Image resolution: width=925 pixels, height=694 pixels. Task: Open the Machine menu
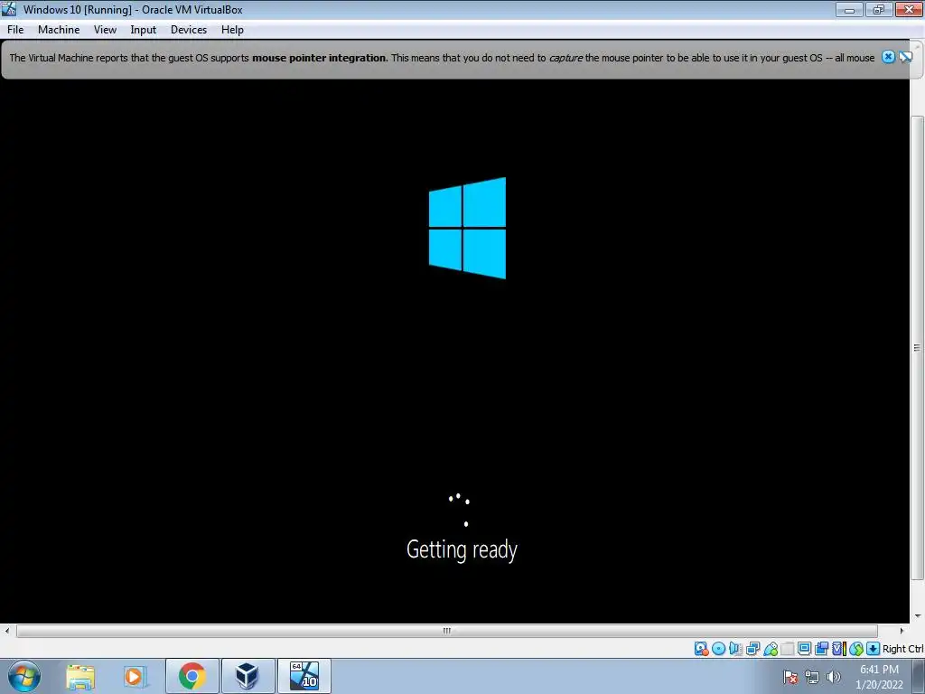point(59,30)
